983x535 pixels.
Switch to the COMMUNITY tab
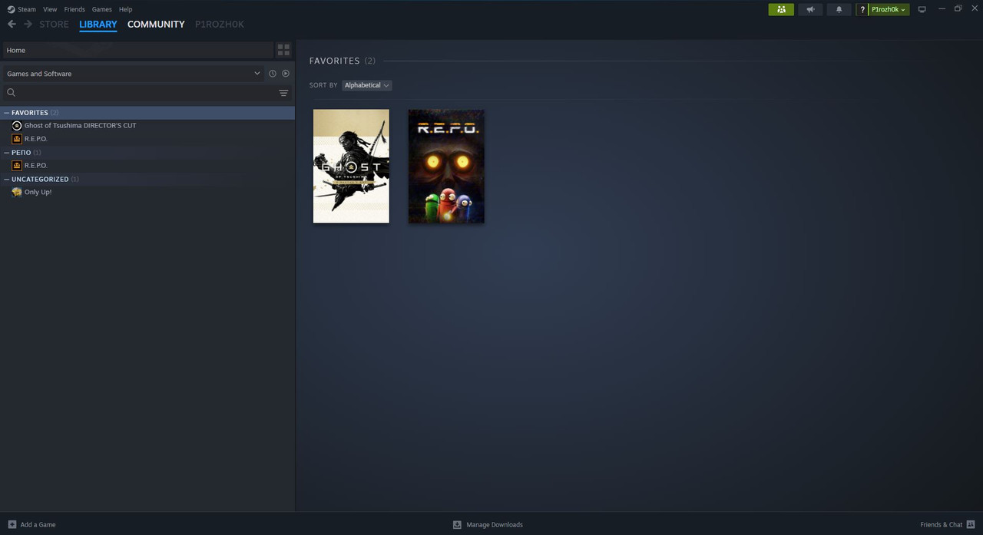(156, 25)
